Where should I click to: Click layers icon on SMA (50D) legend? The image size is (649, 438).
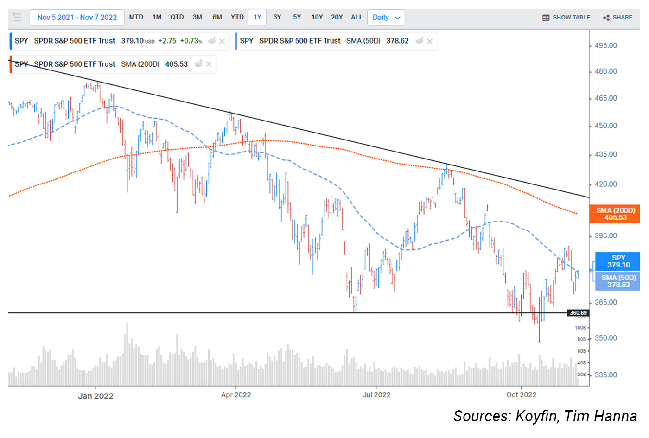pyautogui.click(x=420, y=41)
